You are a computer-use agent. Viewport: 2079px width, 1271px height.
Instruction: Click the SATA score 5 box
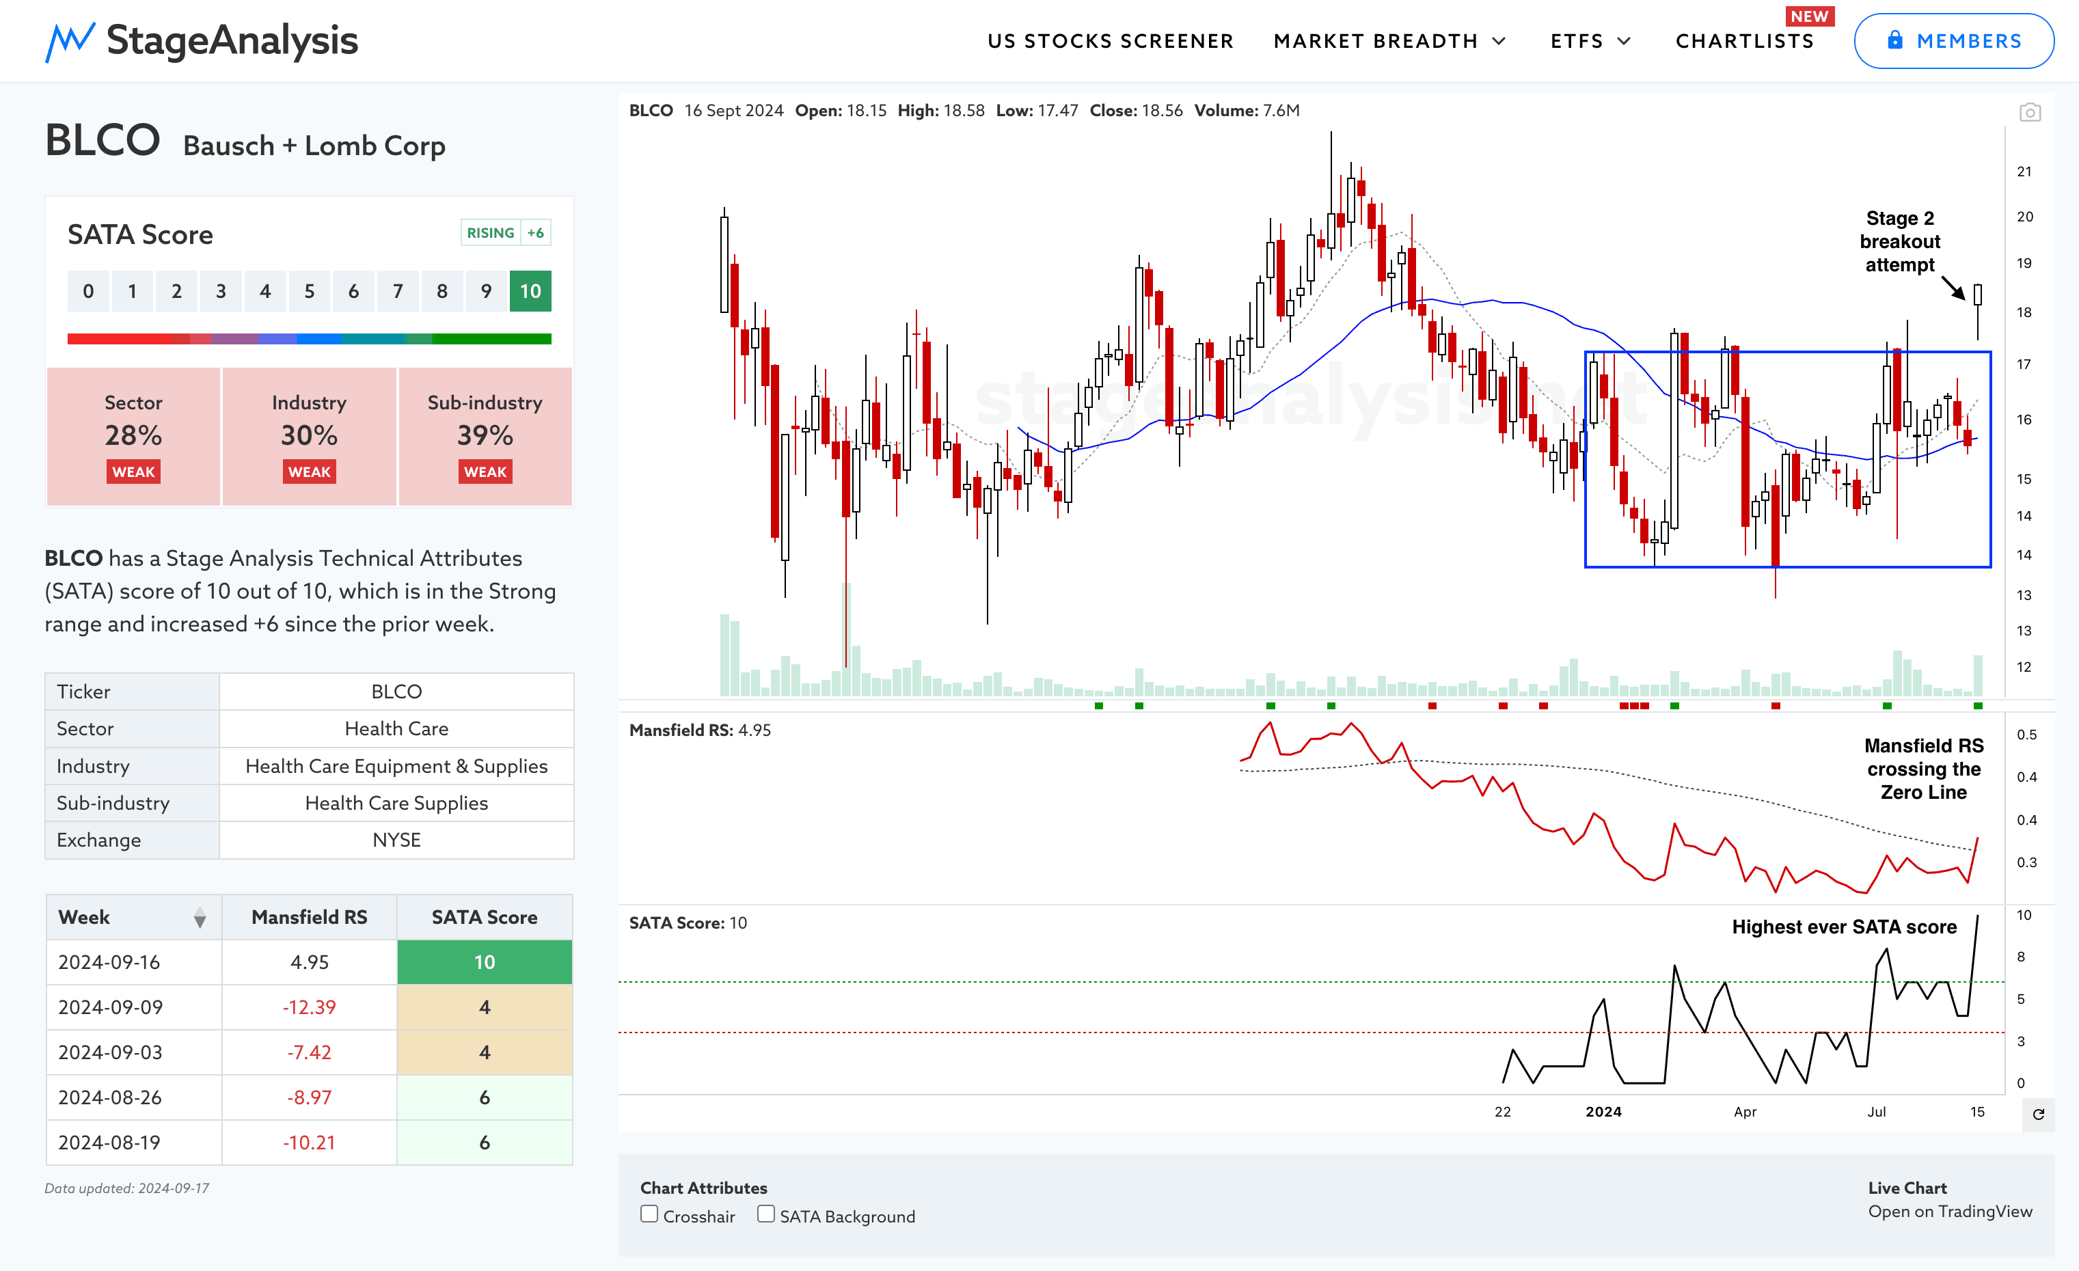coord(310,291)
